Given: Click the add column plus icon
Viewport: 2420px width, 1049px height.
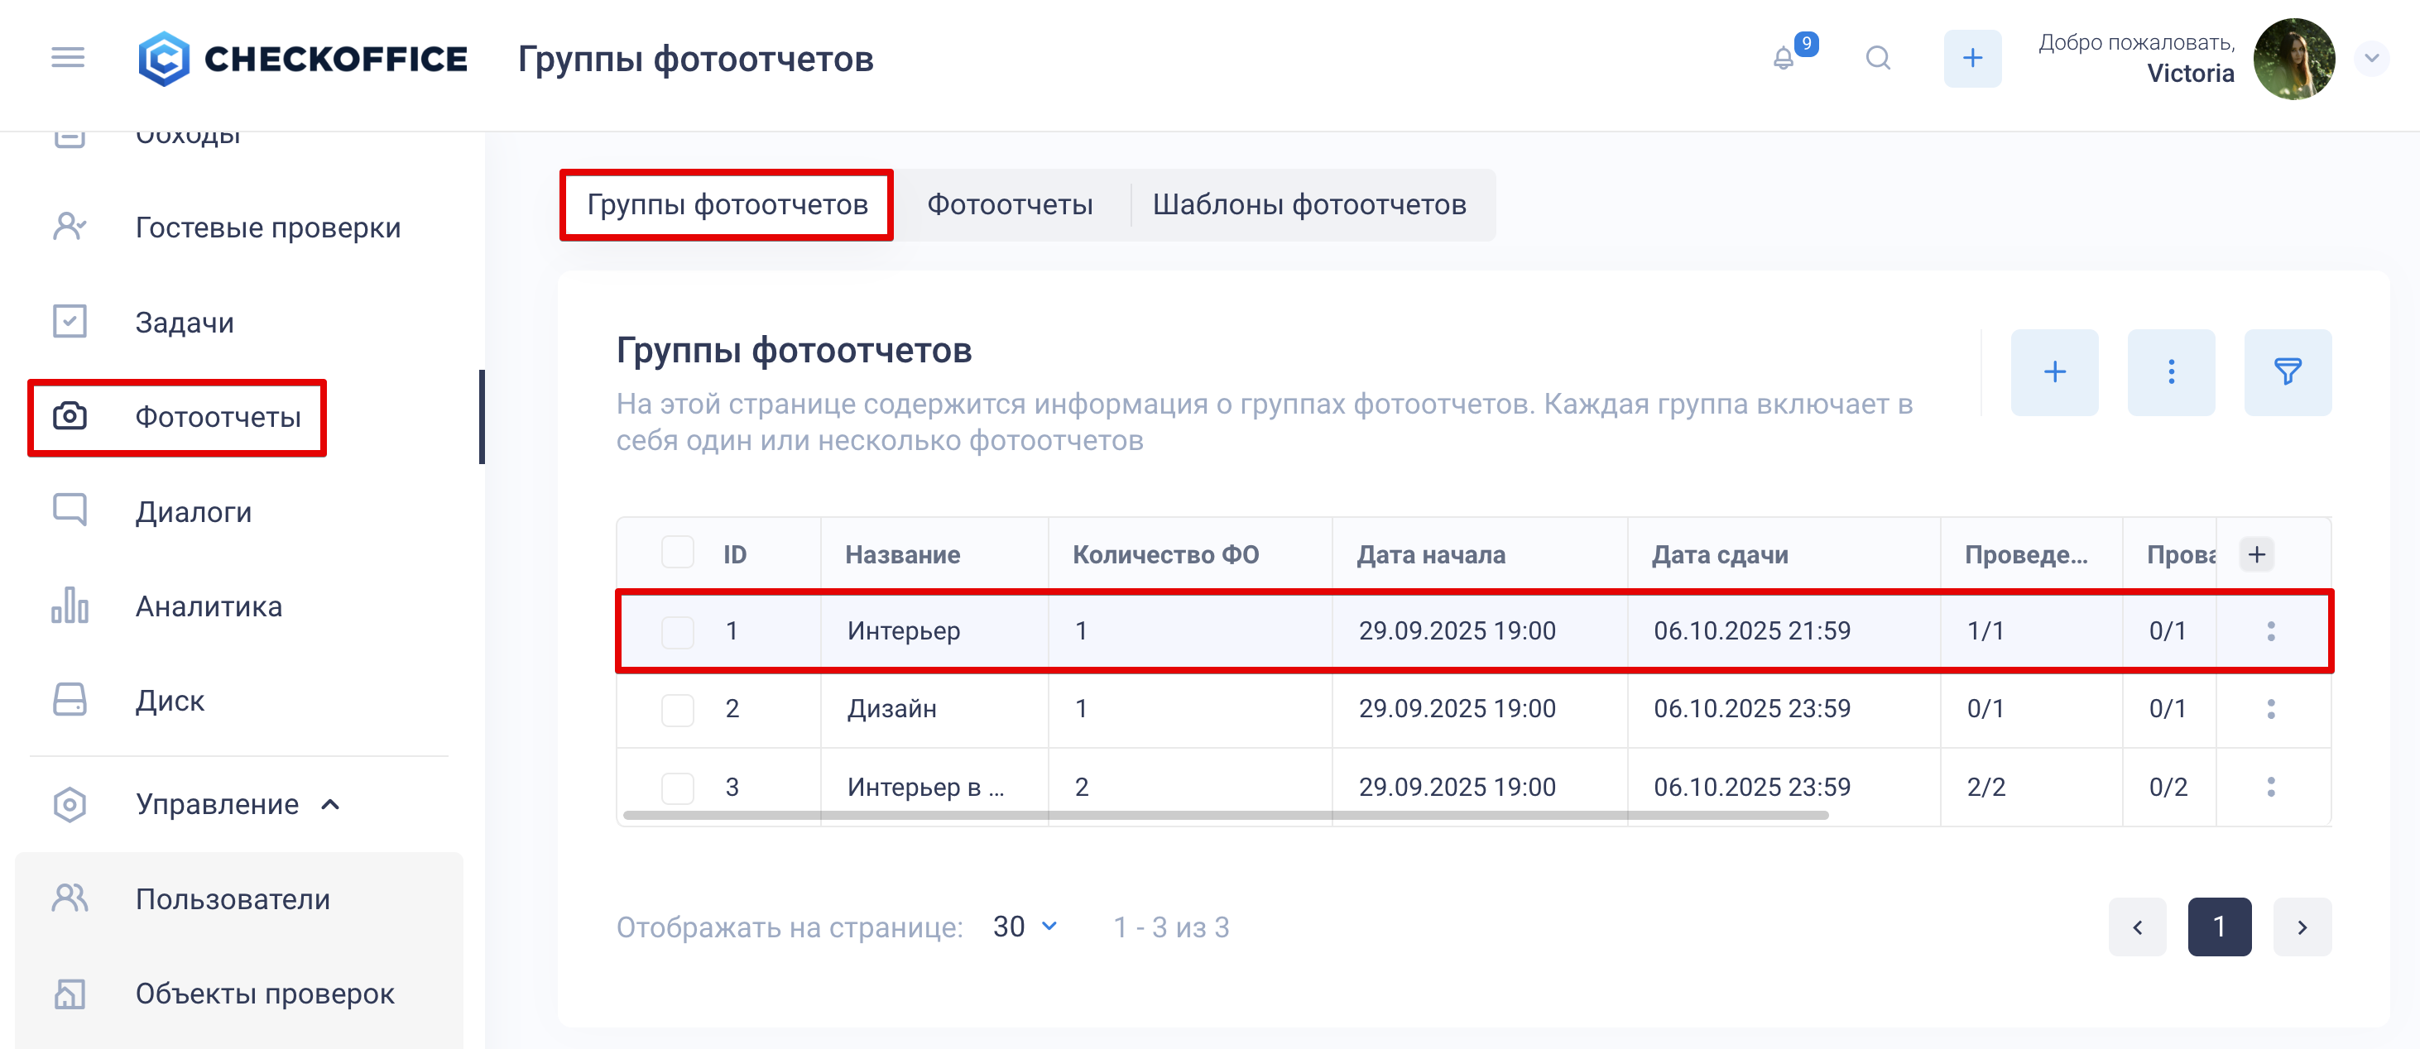Looking at the screenshot, I should 2256,554.
